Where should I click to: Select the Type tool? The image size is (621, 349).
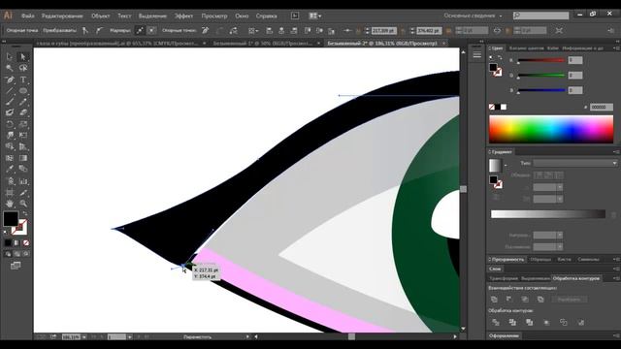pos(23,79)
